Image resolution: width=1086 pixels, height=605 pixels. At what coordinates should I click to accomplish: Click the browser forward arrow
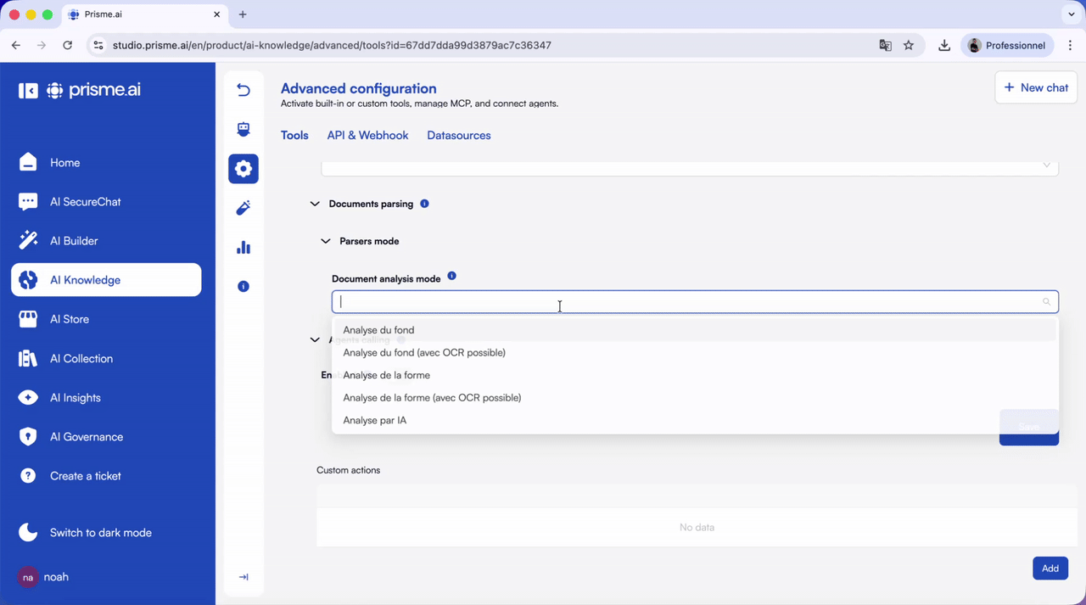[x=42, y=45]
